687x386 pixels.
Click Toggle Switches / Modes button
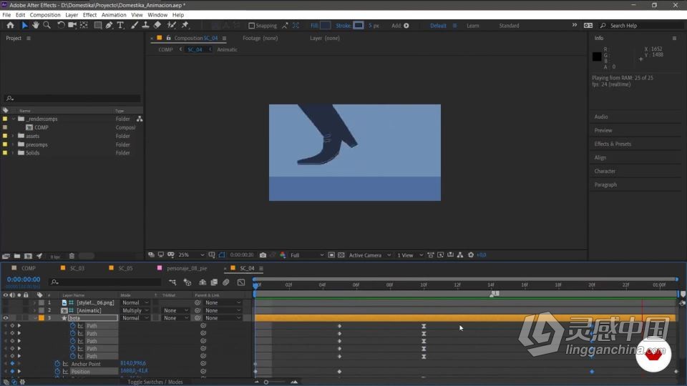(x=155, y=382)
